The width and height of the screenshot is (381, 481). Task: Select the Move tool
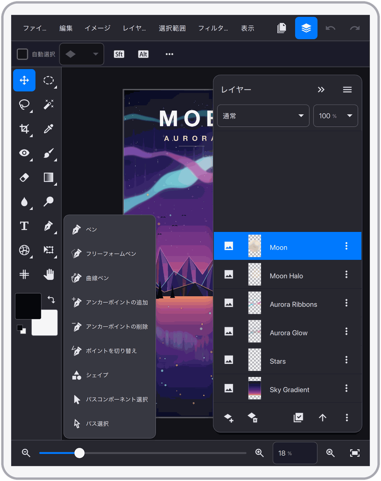[x=24, y=80]
